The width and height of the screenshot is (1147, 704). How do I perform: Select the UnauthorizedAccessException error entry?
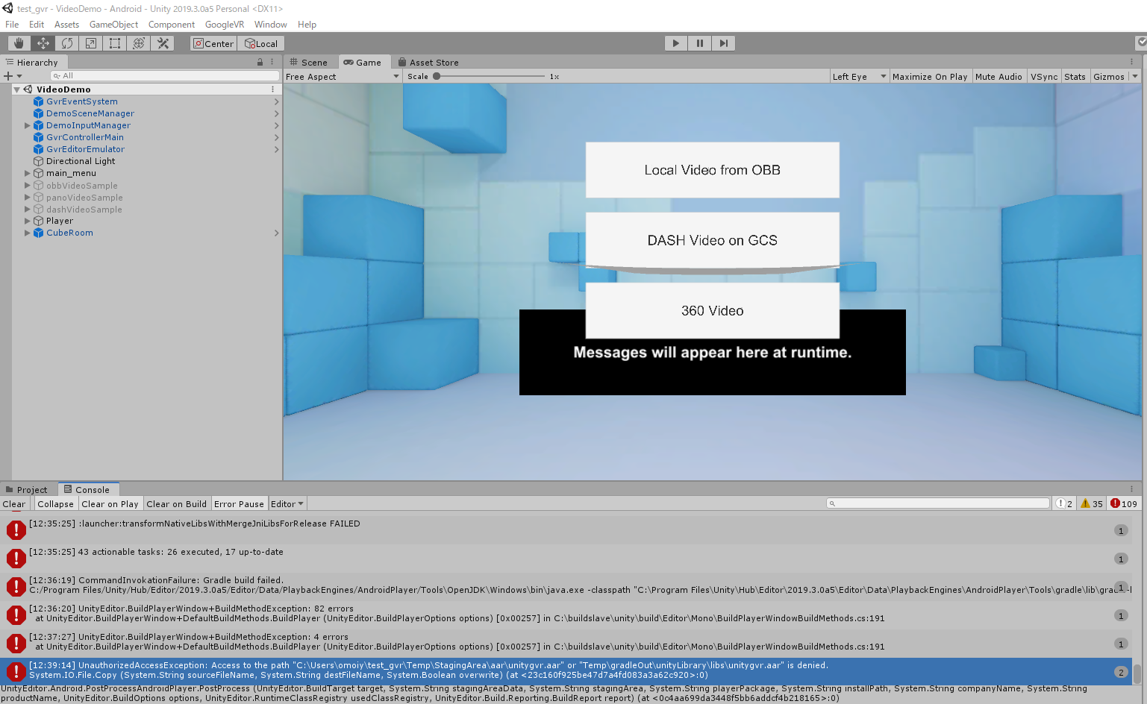pyautogui.click(x=566, y=670)
